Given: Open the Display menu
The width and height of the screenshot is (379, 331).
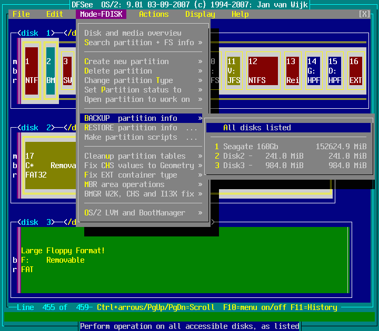Looking at the screenshot, I should click(x=200, y=14).
